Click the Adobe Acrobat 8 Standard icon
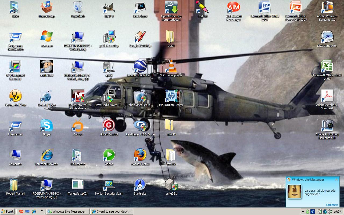This screenshot has width=344, height=215. coord(327,96)
